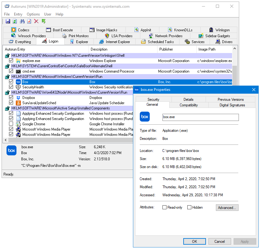This screenshot has height=249, width=260.
Task: Open the Security tab in Properties
Action: tap(153, 99)
